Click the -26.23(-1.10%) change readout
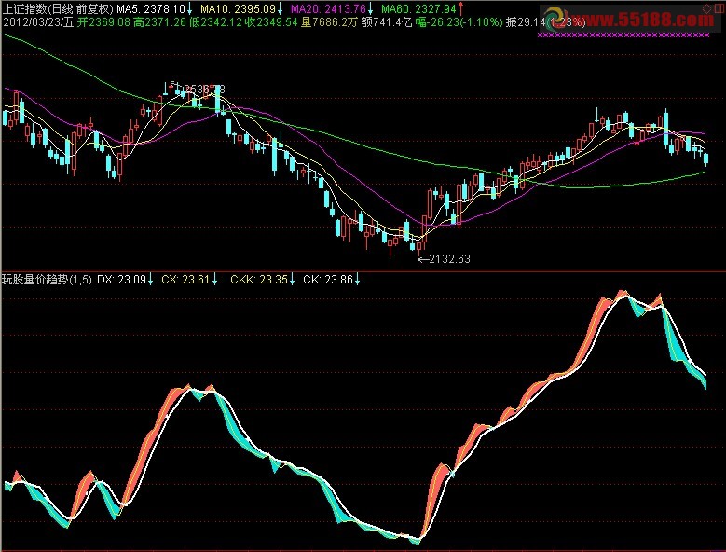The height and width of the screenshot is (552, 726). (458, 21)
